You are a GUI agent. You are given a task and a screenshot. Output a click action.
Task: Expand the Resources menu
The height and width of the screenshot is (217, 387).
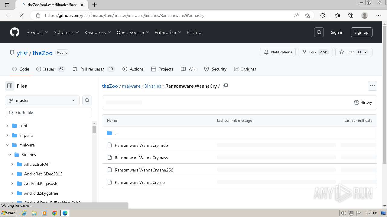coord(98,32)
